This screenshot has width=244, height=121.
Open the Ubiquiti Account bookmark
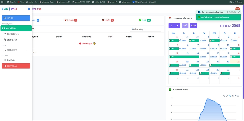point(140,2)
